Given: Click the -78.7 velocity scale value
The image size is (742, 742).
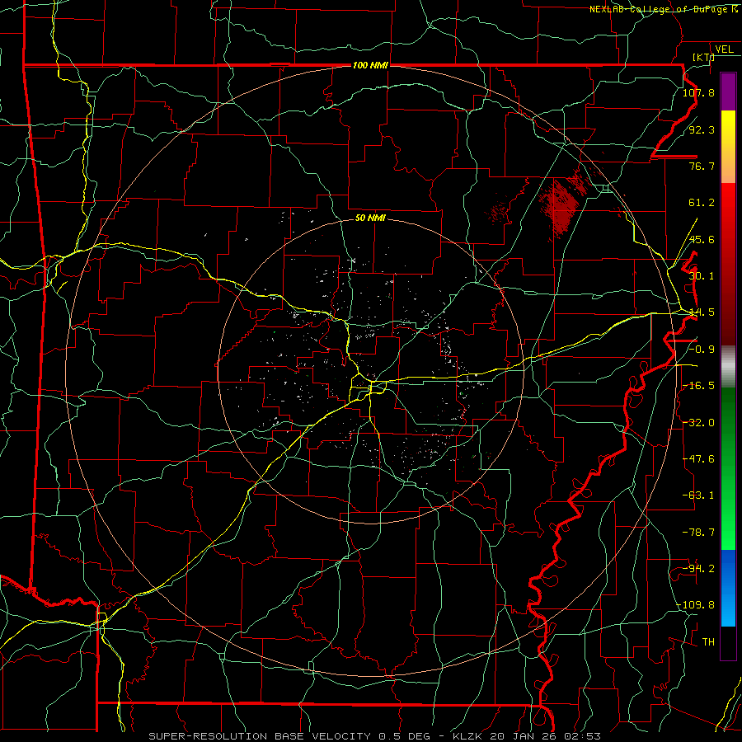Looking at the screenshot, I should pyautogui.click(x=698, y=533).
